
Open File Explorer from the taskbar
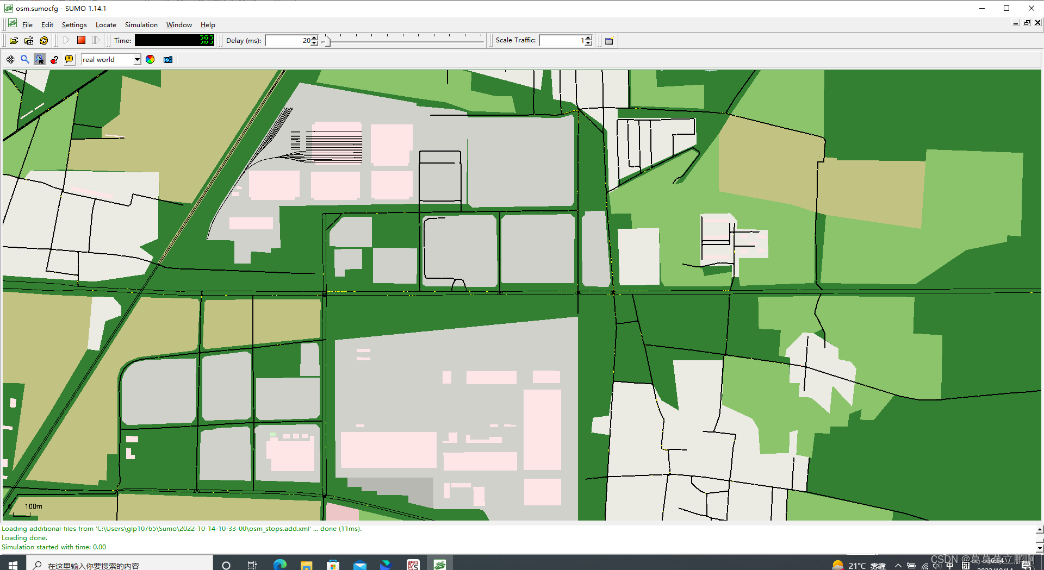306,565
